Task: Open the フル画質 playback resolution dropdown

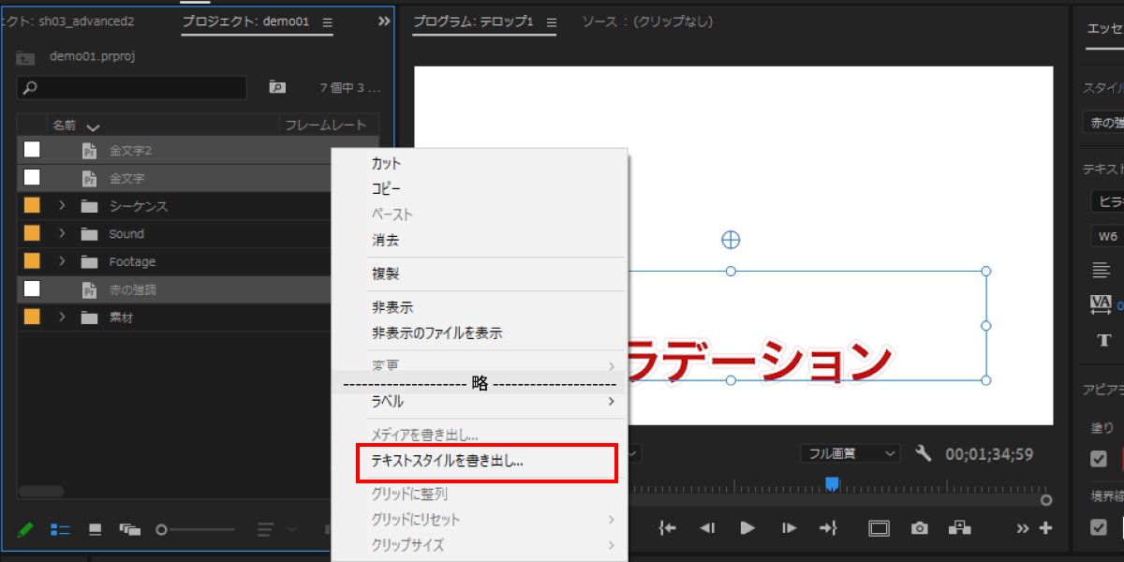Action: tap(850, 453)
